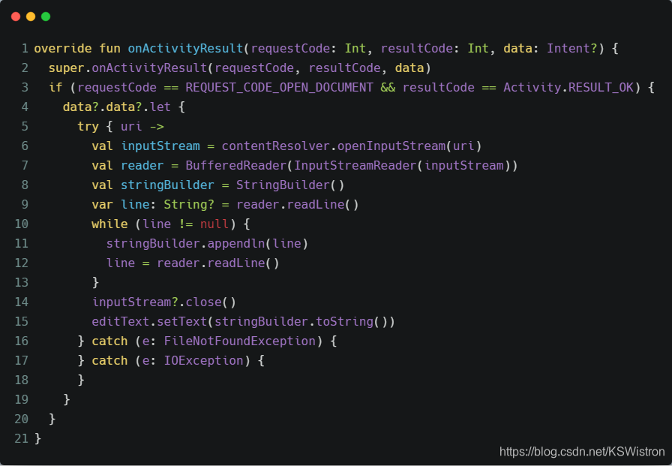
Task: Select the 'IOException' class name
Action: pyautogui.click(x=203, y=360)
